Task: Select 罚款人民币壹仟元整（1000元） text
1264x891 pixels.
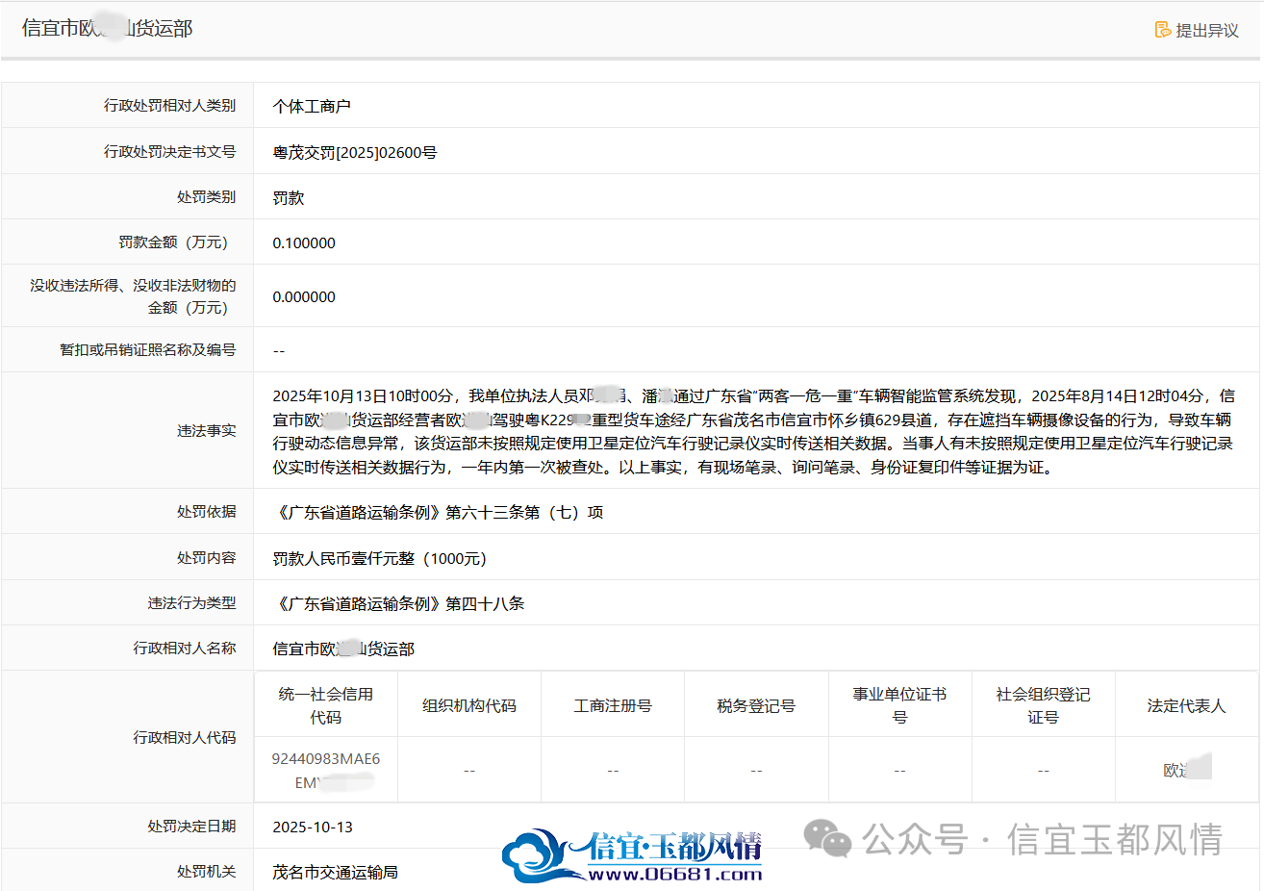Action: 380,558
